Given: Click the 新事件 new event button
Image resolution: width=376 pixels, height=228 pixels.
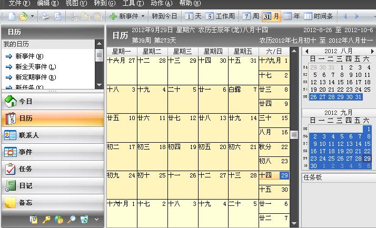Looking at the screenshot, I should (124, 16).
